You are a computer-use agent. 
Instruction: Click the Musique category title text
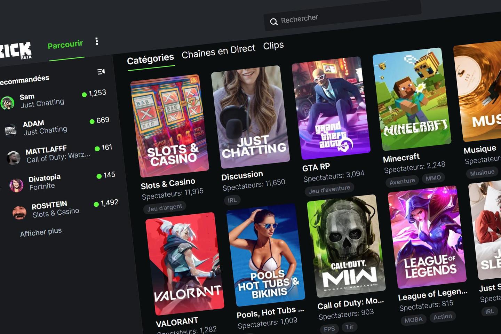(480, 150)
